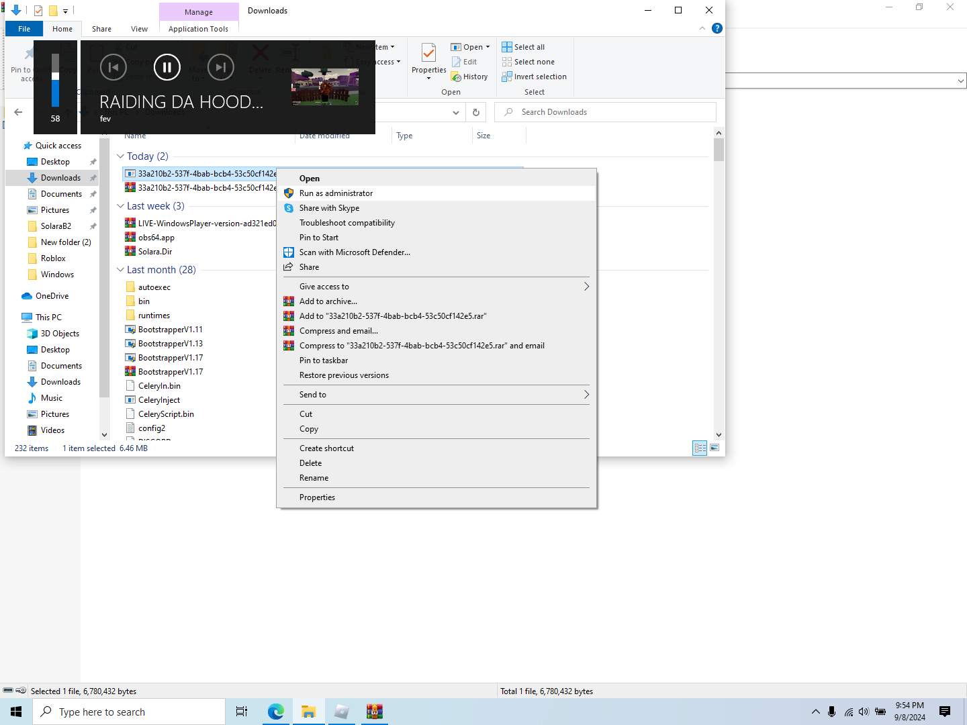Screen dimensions: 967x725
Task: Click the volume slider showing 58
Action: [x=55, y=81]
